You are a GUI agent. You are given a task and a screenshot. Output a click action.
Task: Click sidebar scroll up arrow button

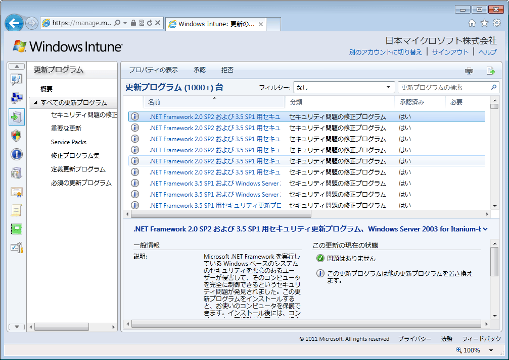(17, 67)
